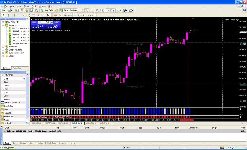
Task: Close the Navigator panel
Action: pos(28,19)
